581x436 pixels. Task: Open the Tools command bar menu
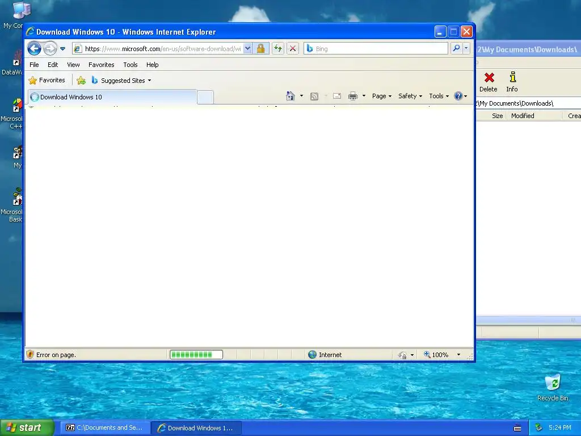[x=439, y=96]
